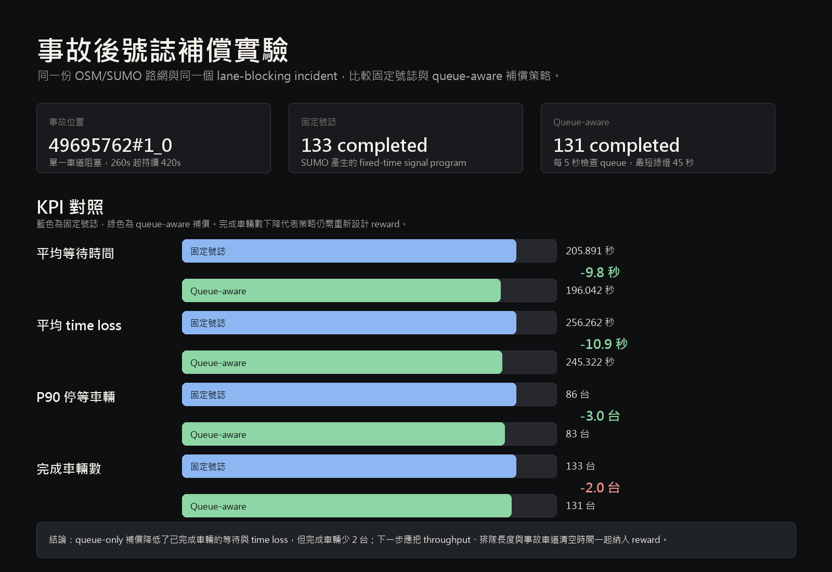The image size is (832, 572).
Task: Click the 133 completed value
Action: [364, 145]
